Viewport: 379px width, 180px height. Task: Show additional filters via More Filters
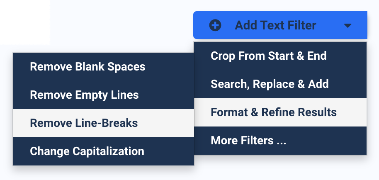[248, 141]
